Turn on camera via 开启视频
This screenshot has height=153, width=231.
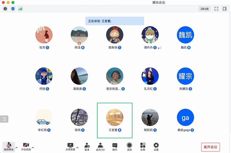(26, 147)
